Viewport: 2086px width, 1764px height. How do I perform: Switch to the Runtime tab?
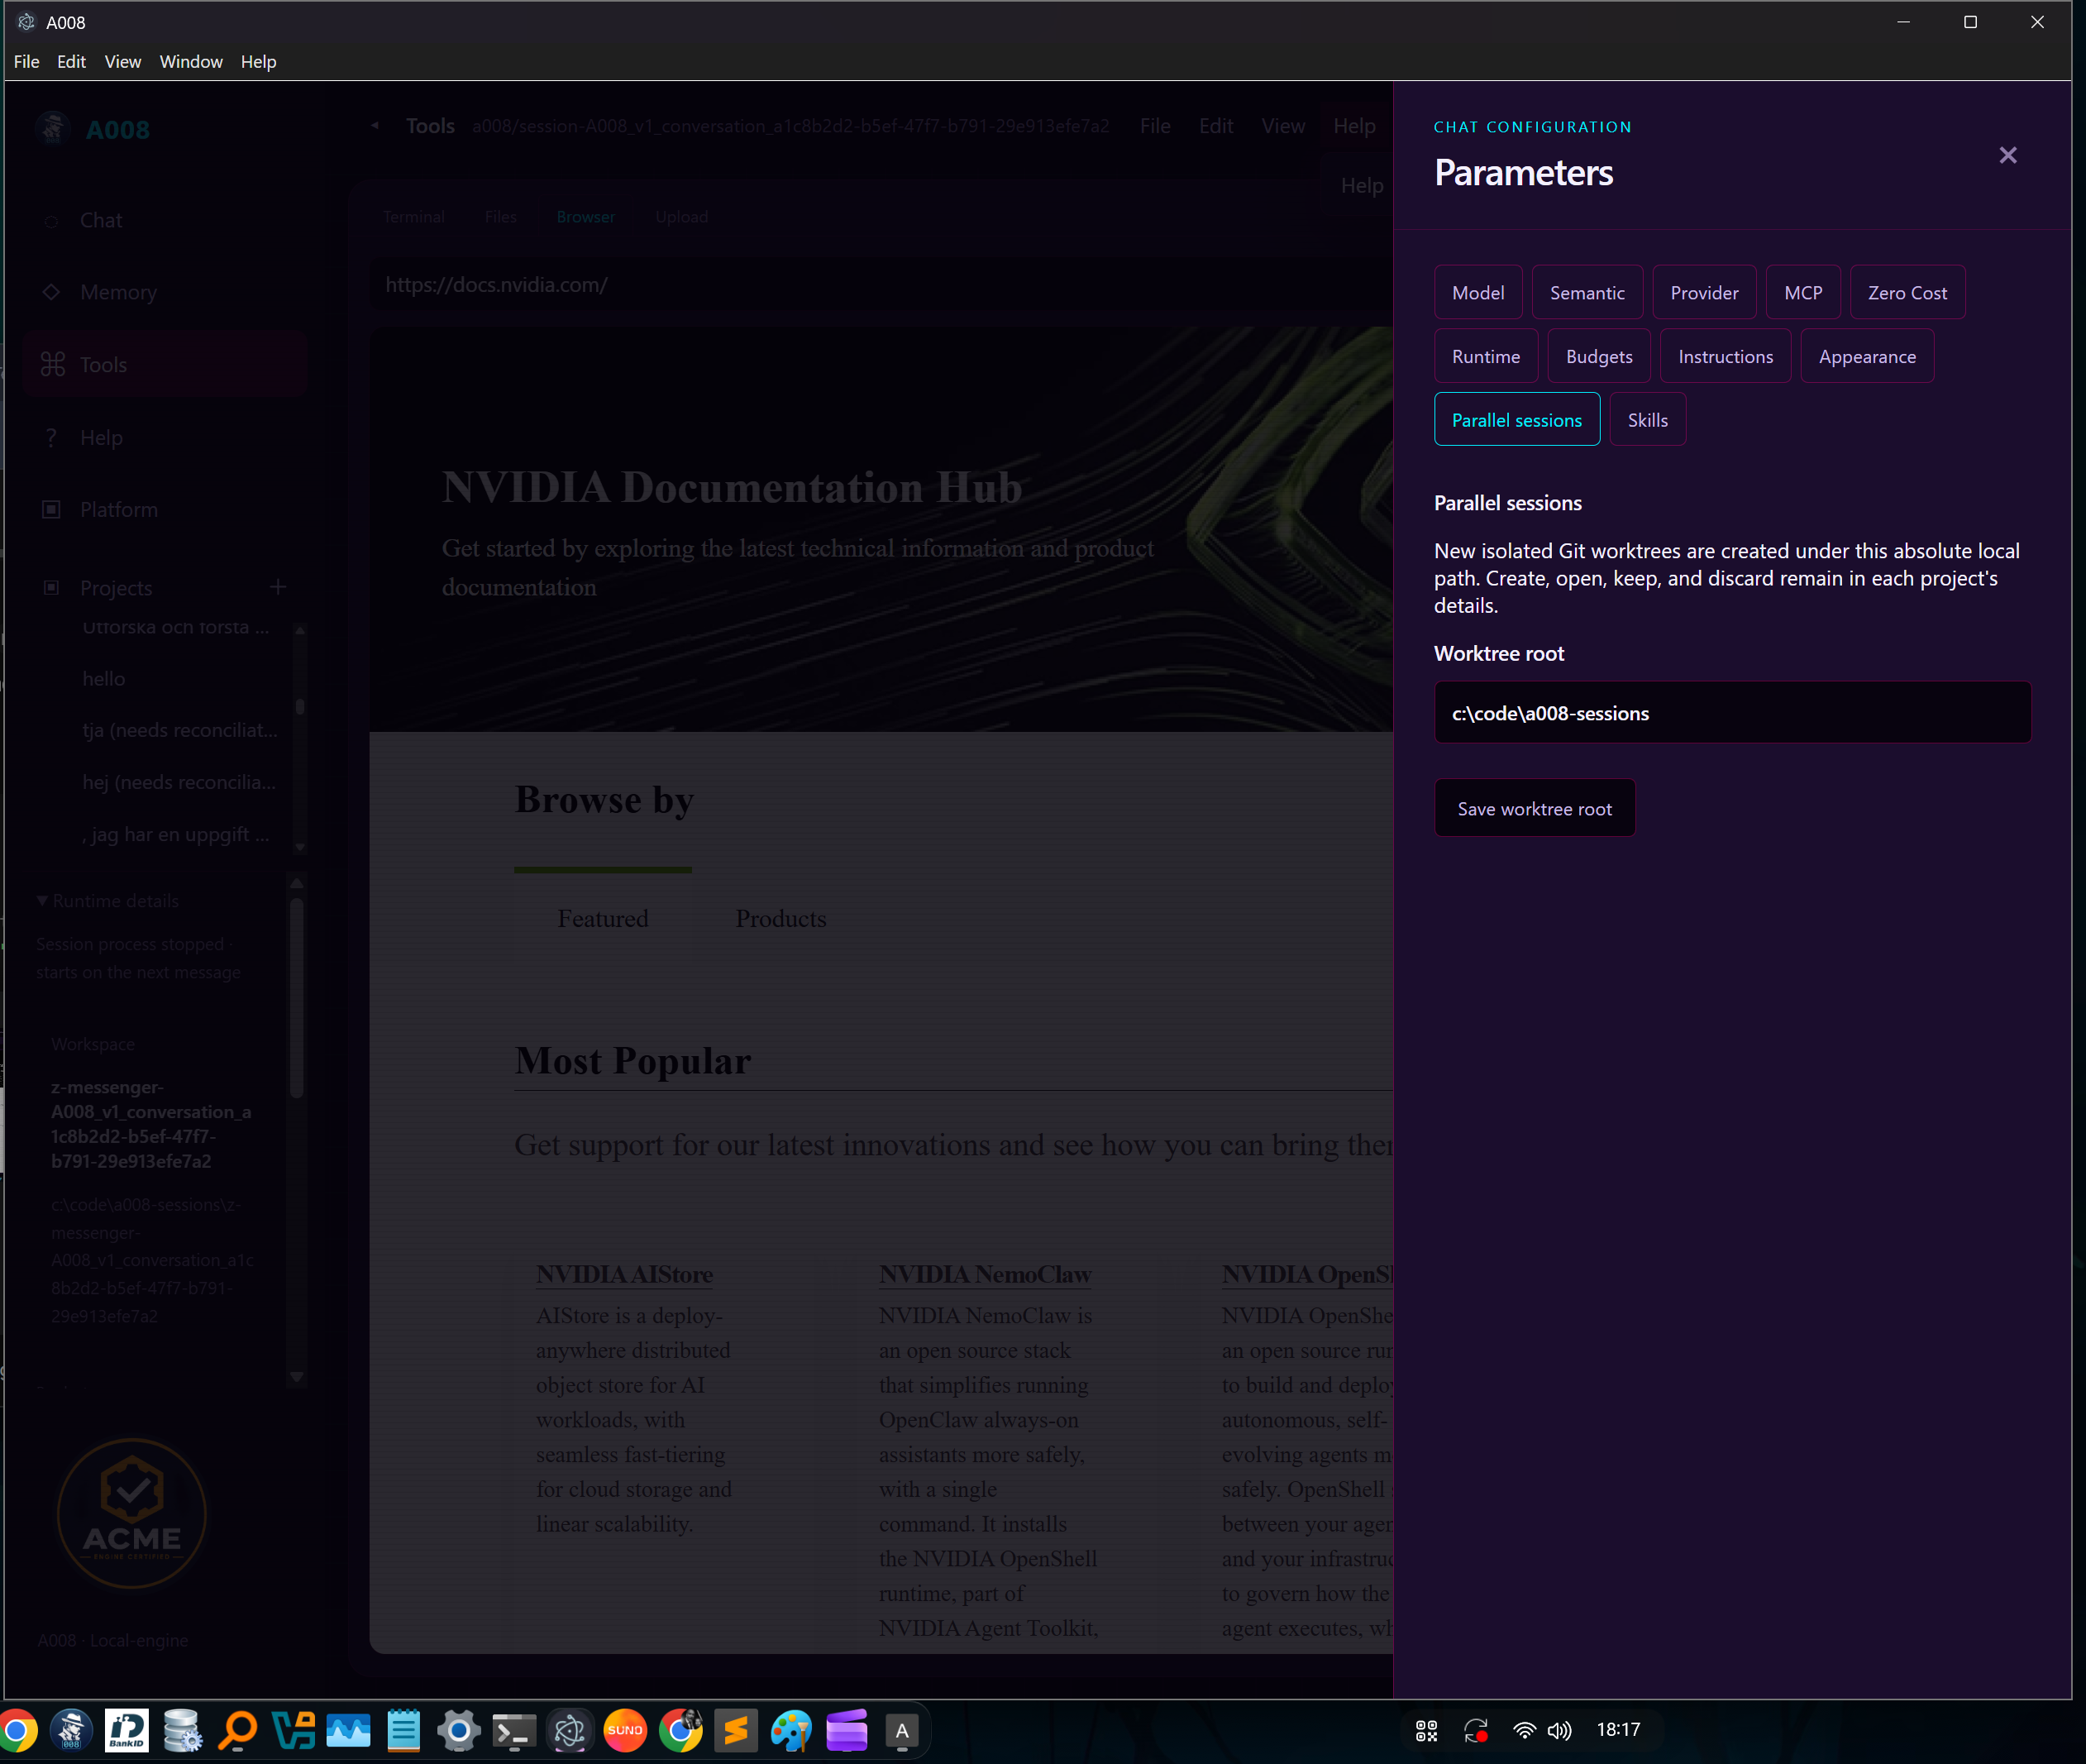coord(1485,356)
